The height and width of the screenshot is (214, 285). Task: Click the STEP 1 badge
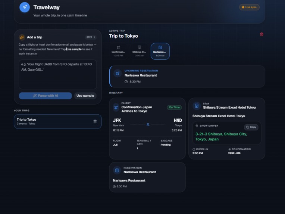click(x=91, y=37)
